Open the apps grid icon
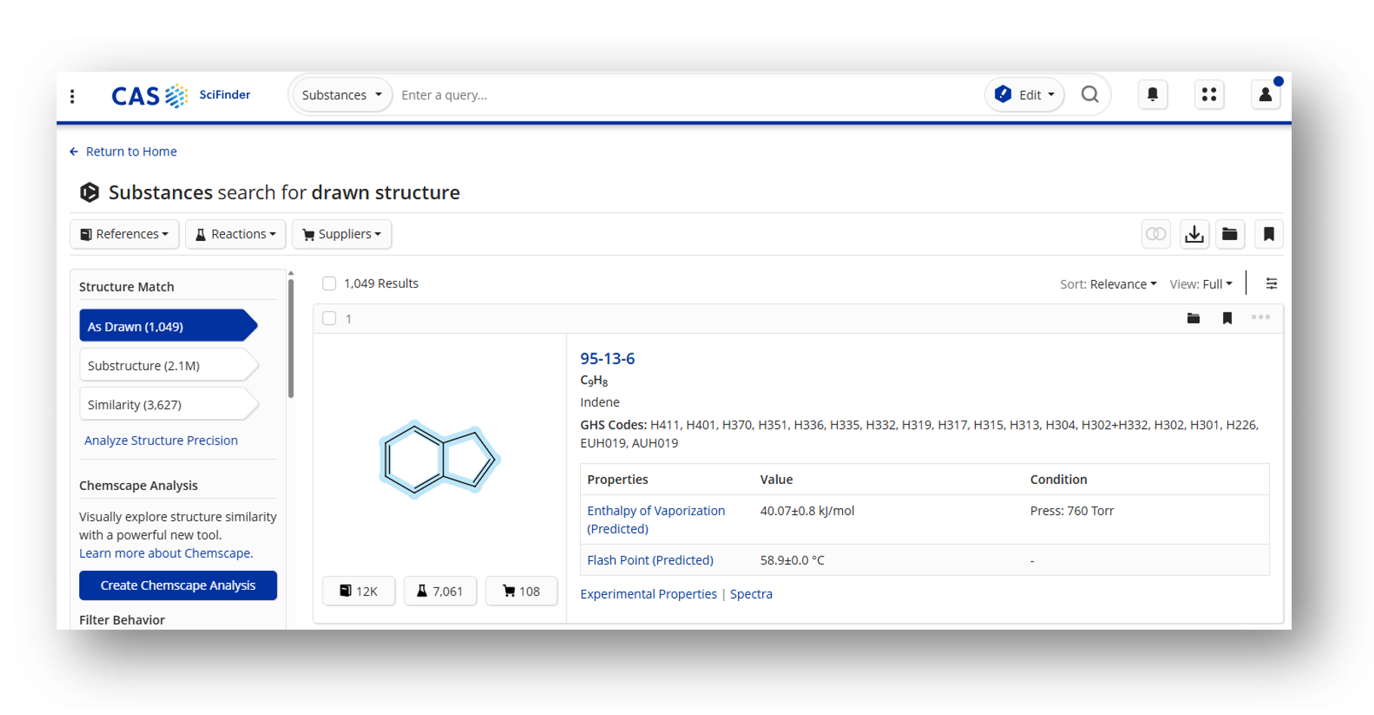This screenshot has height=715, width=1374. (x=1209, y=94)
